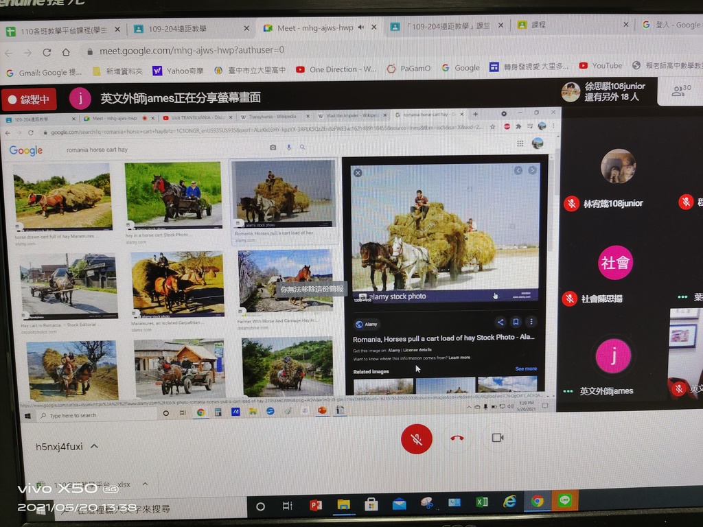The width and height of the screenshot is (703, 527).
Task: Open Internet Explorer from the taskbar
Action: [509, 501]
